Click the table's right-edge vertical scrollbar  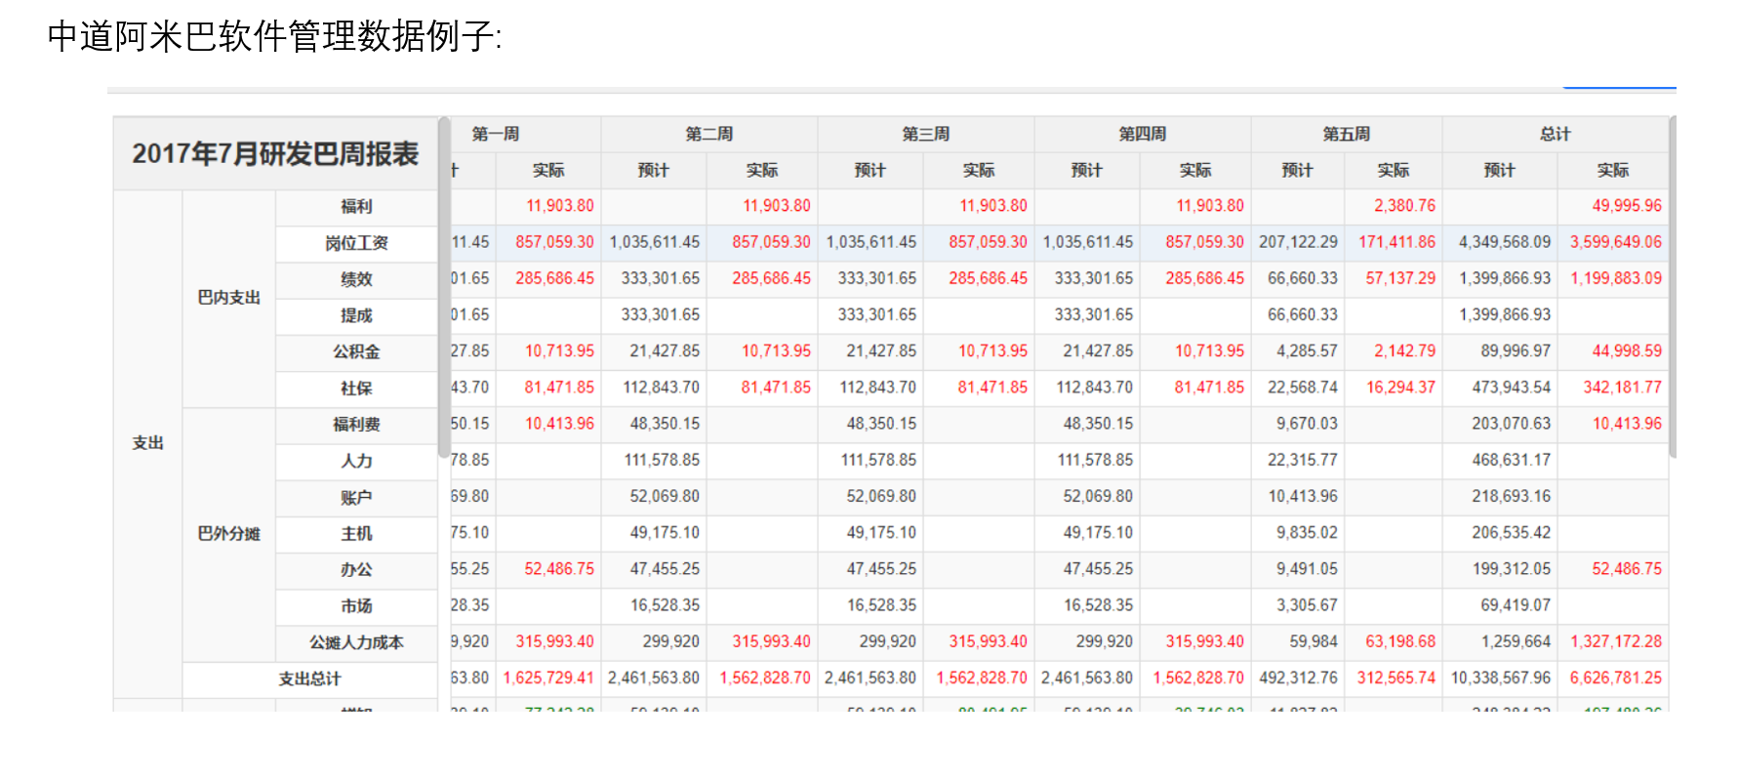(x=1673, y=287)
